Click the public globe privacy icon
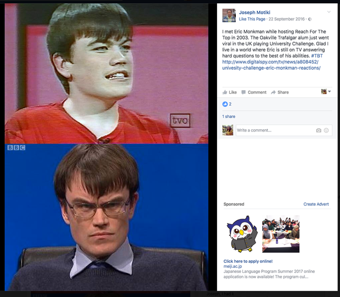 coord(310,19)
